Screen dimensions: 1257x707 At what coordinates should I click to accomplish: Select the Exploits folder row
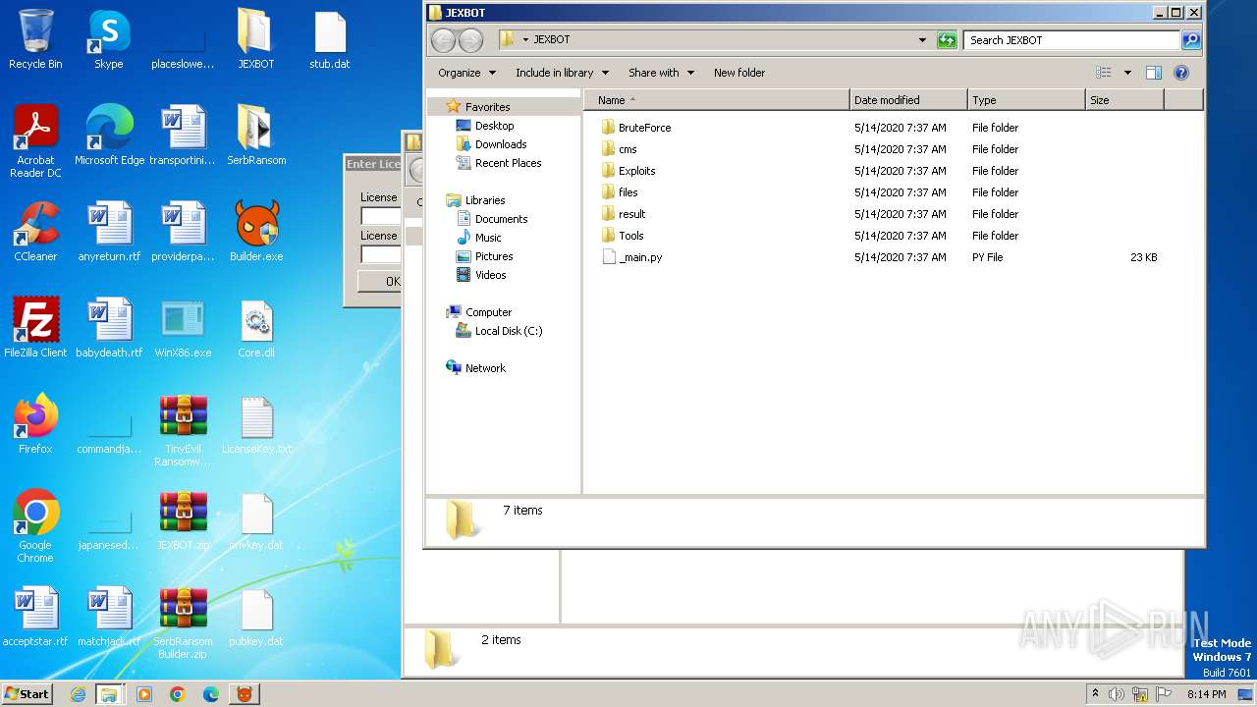879,171
